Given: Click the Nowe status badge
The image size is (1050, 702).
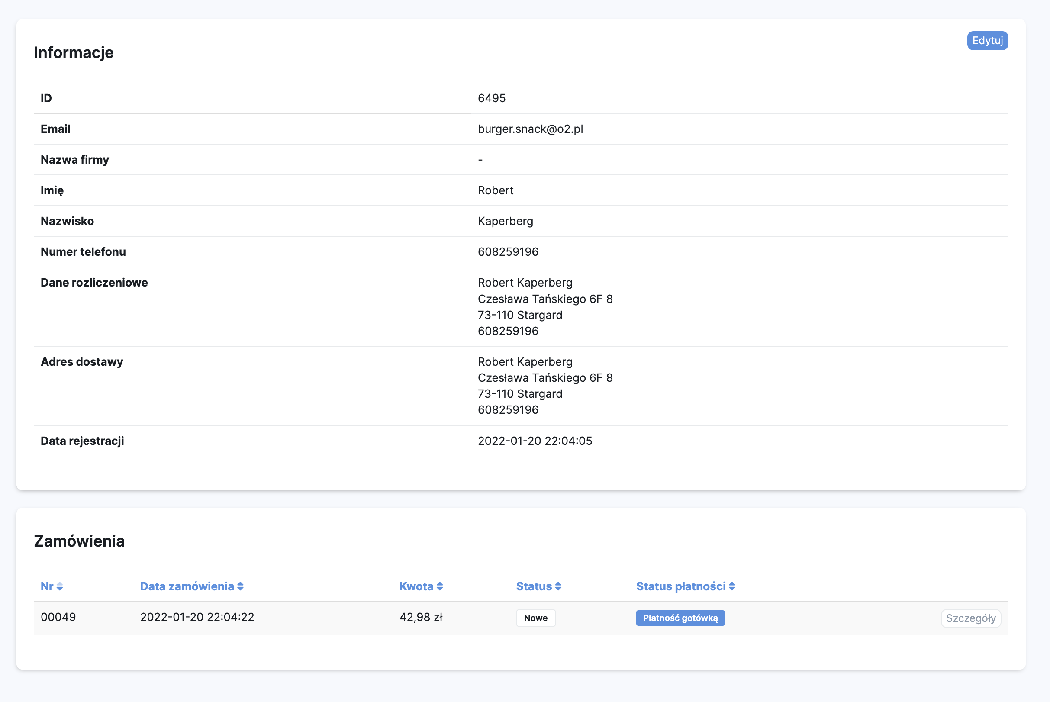Looking at the screenshot, I should (x=535, y=618).
